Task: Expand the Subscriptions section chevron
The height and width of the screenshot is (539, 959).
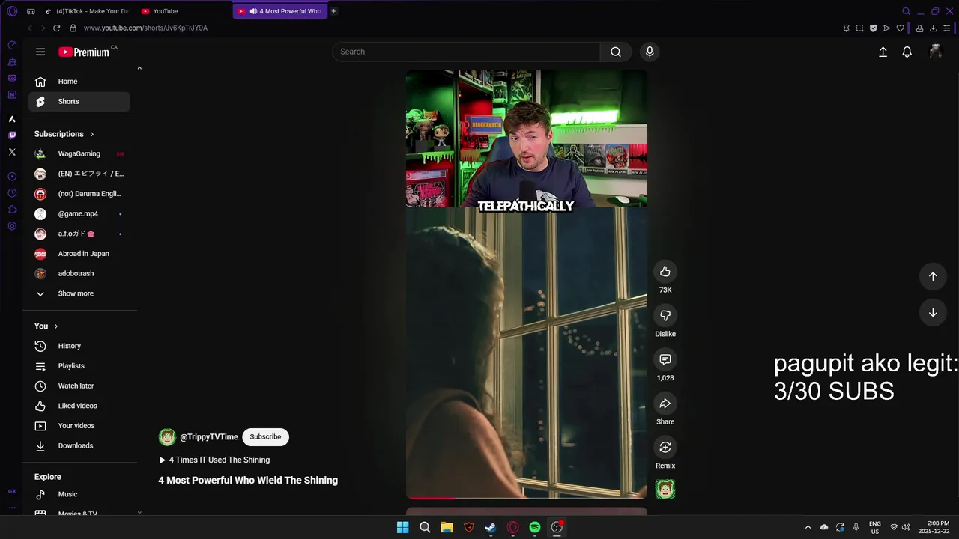Action: pyautogui.click(x=92, y=134)
